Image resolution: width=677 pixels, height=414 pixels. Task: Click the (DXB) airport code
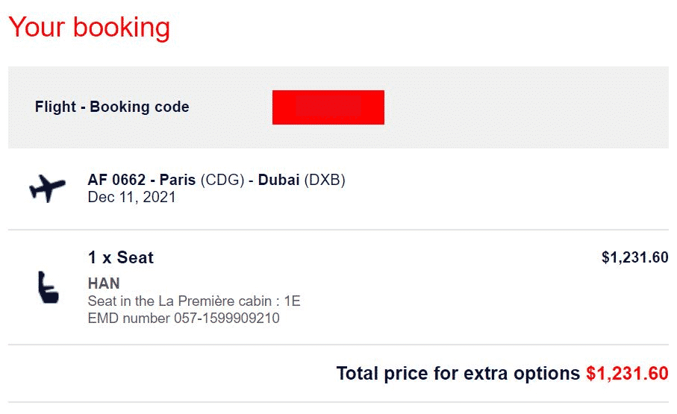coord(325,180)
